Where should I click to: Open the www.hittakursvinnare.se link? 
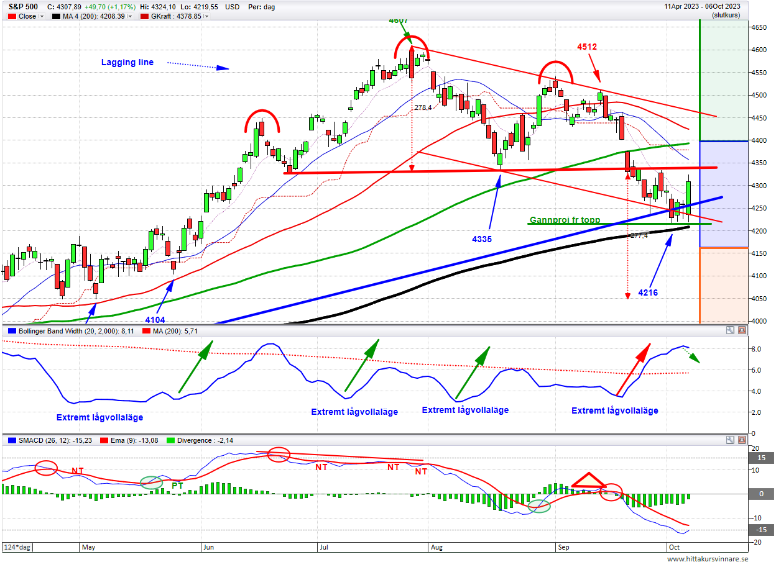pos(708,558)
